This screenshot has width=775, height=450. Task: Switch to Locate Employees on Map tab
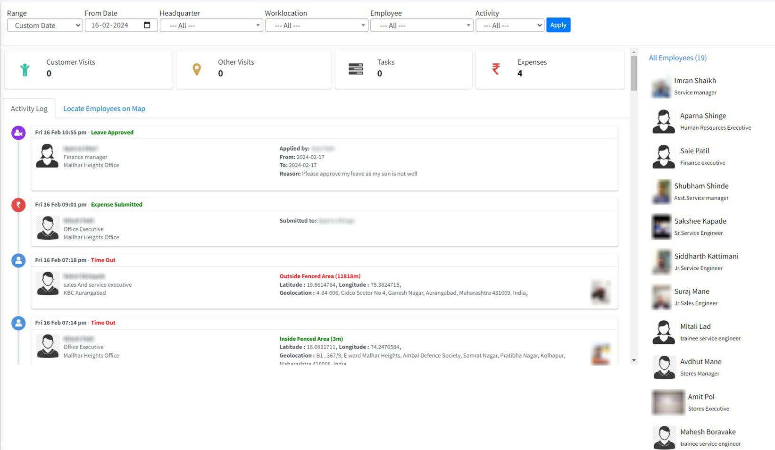(104, 108)
